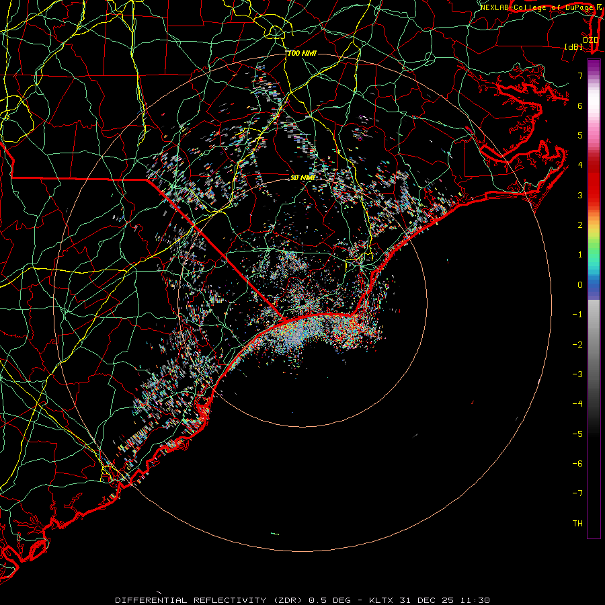Select the -5 dB scale label
605x605 pixels.
(577, 434)
